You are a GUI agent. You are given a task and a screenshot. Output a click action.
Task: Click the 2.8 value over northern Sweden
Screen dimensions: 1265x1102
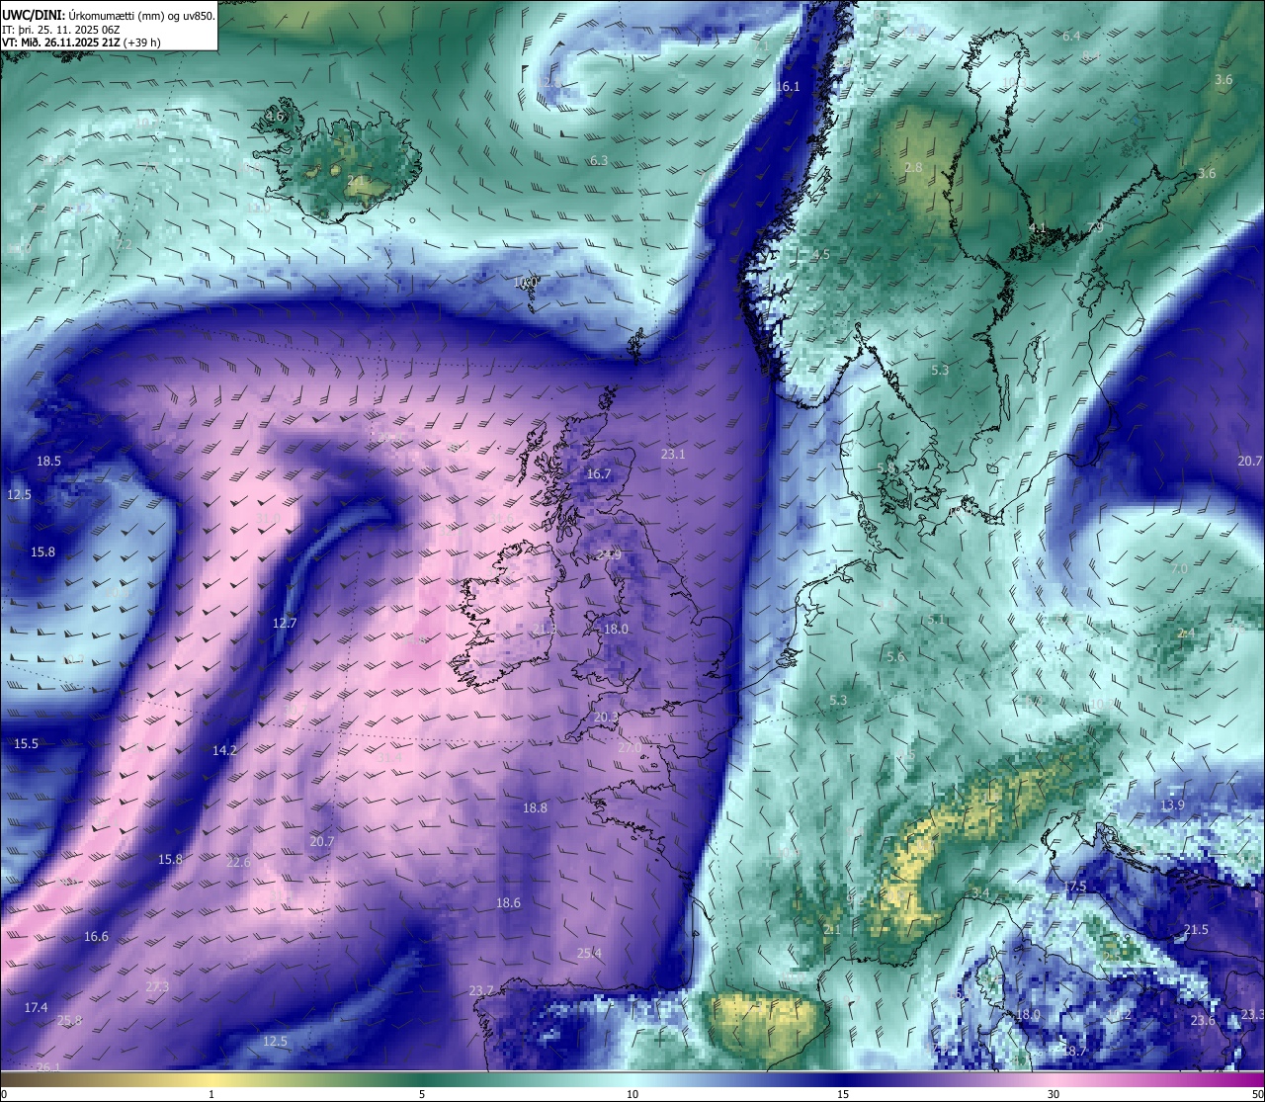[x=913, y=167]
